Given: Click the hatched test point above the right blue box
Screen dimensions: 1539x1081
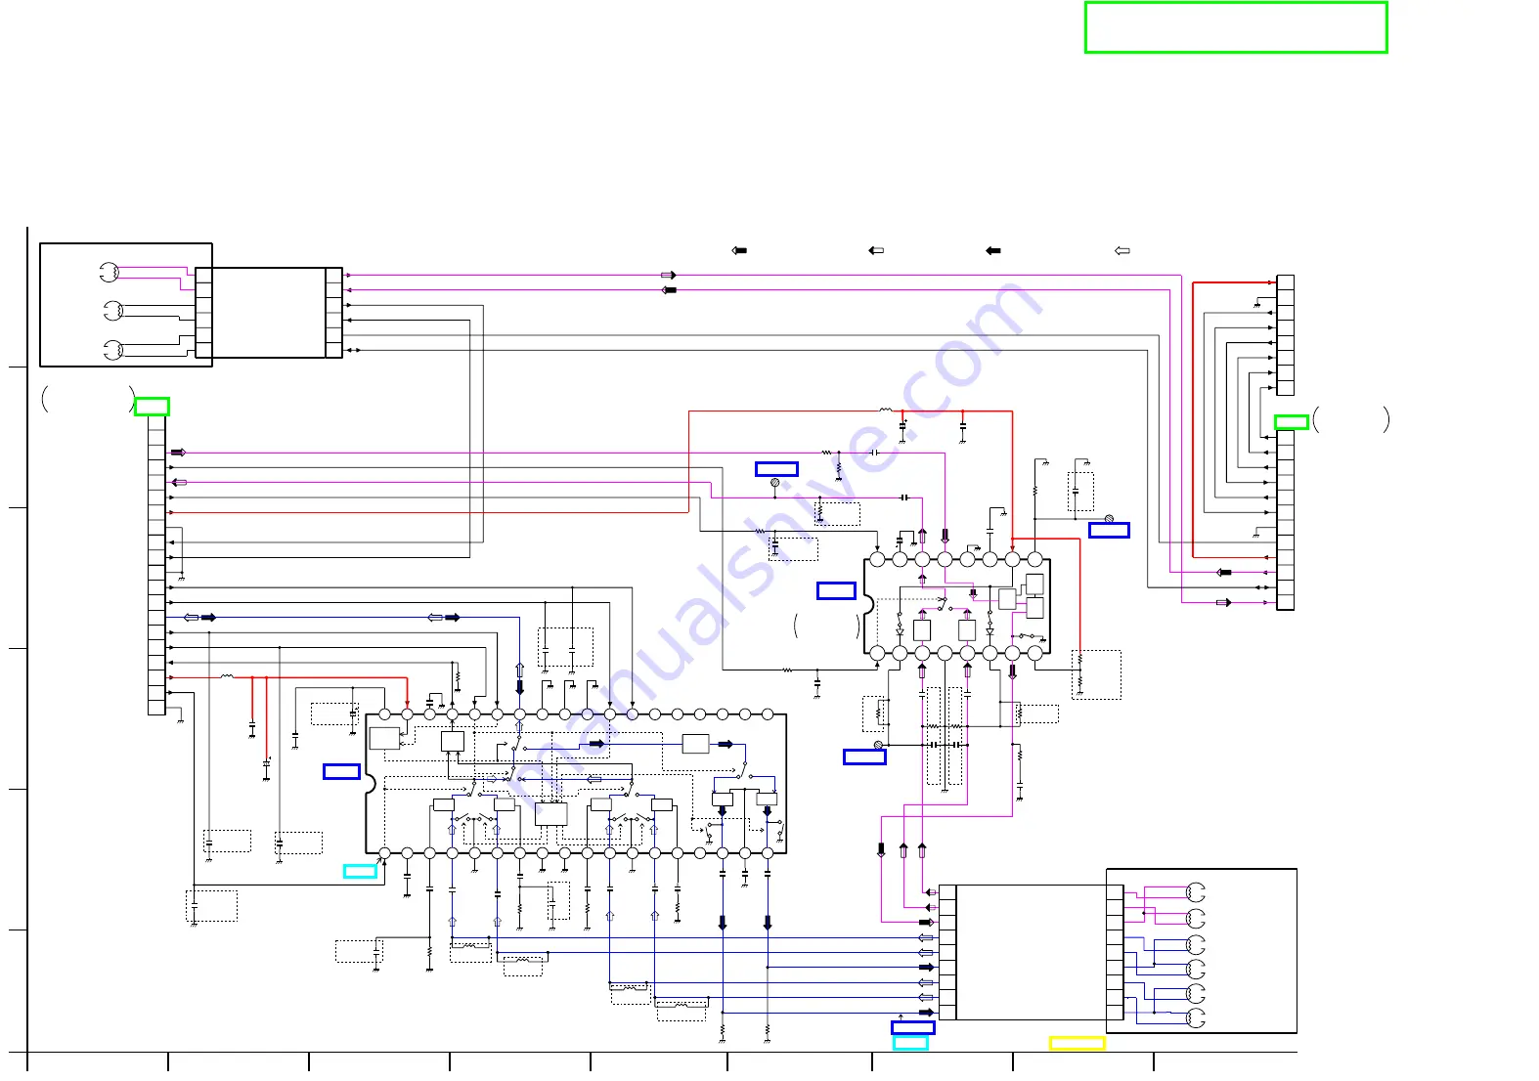Looking at the screenshot, I should coord(1109,519).
